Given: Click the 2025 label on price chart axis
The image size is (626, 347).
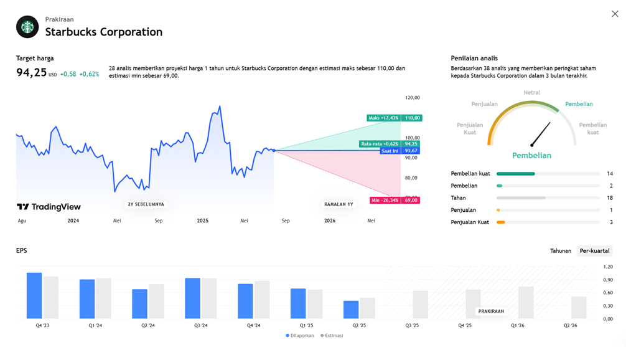Looking at the screenshot, I should pos(202,221).
